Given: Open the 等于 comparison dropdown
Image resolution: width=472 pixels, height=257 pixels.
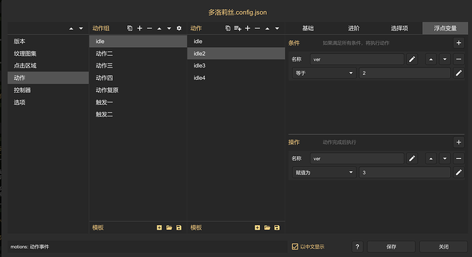Looking at the screenshot, I should (x=324, y=73).
